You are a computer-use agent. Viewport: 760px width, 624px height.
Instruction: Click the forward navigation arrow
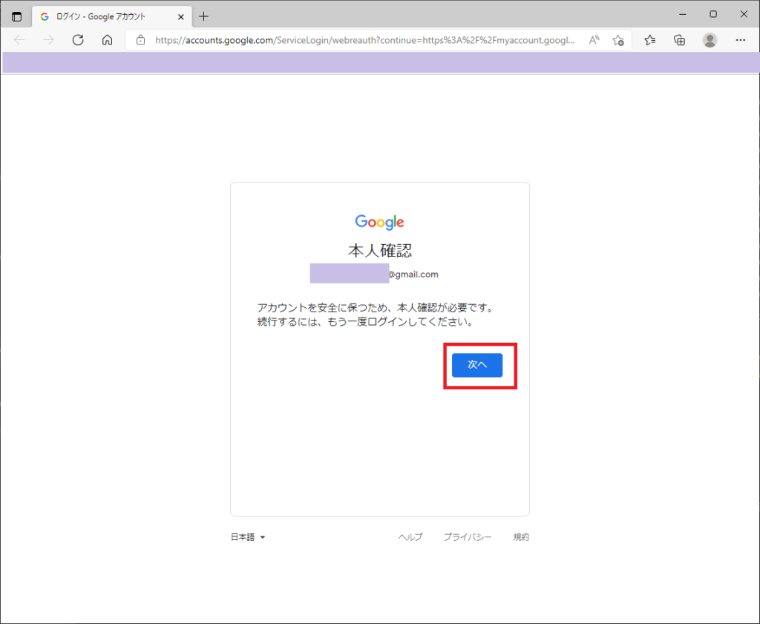[48, 40]
